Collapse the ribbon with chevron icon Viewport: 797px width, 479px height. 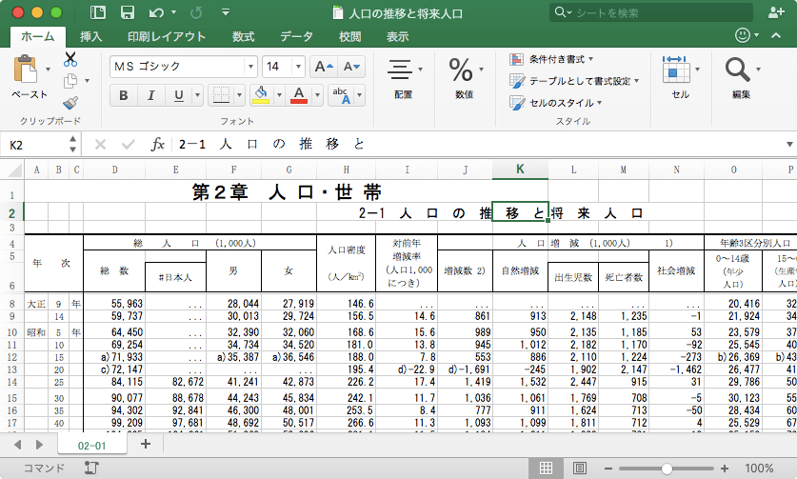point(776,35)
